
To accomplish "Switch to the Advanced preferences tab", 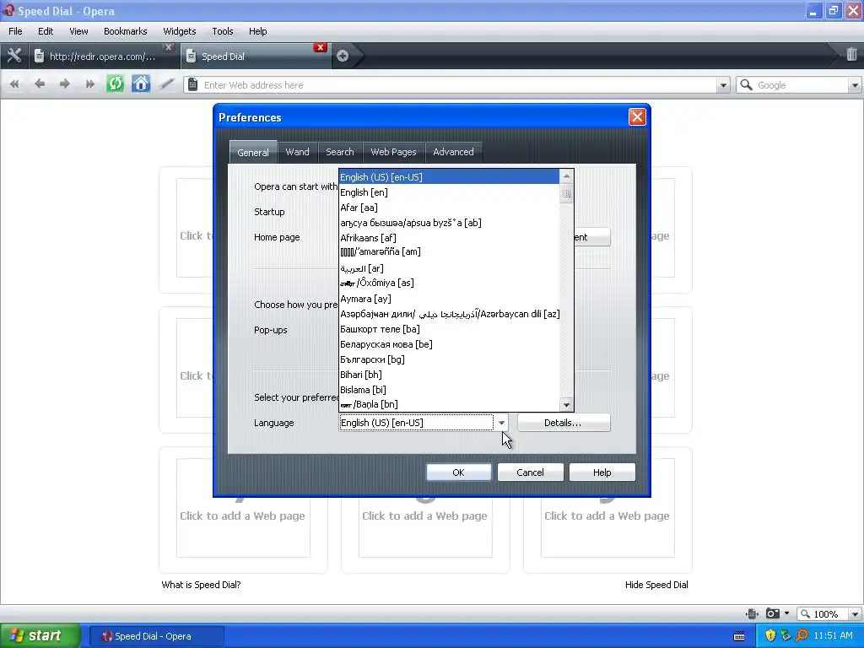I will click(x=453, y=152).
